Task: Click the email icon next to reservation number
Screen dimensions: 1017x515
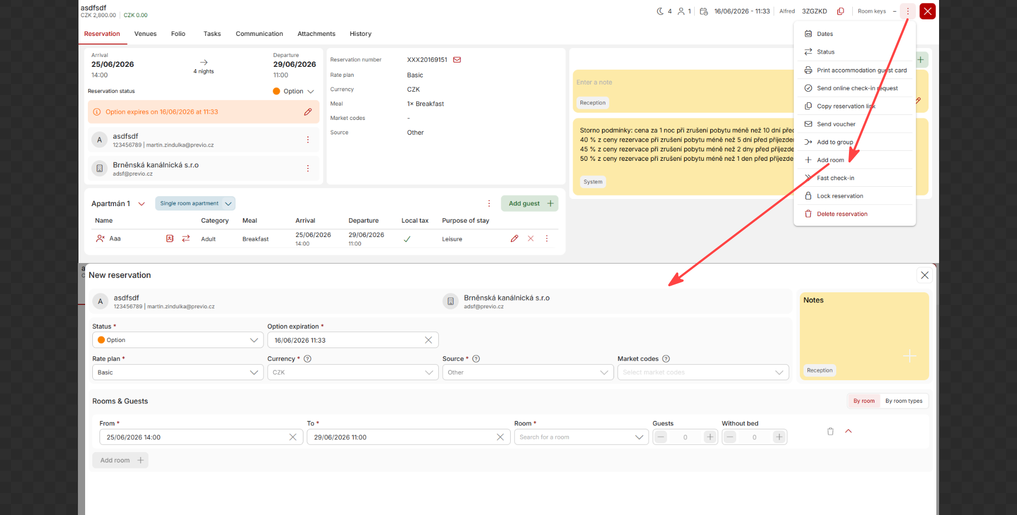Action: pyautogui.click(x=457, y=60)
